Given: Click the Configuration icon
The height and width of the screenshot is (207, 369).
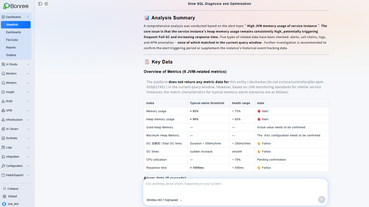Looking at the screenshot, I should click(3, 166).
